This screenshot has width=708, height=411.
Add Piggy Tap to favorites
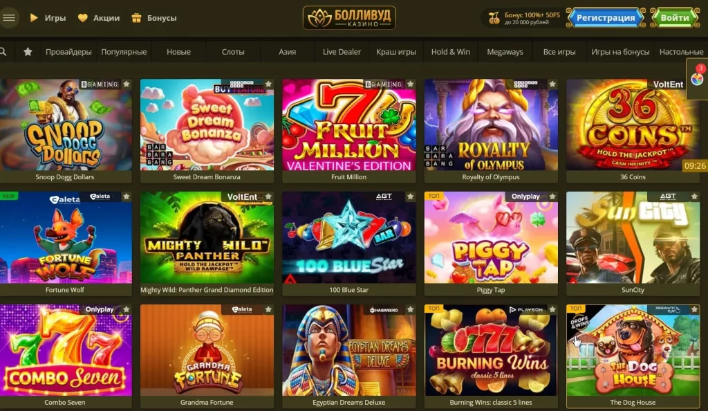coord(552,197)
